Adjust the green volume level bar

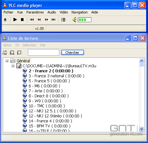[85, 20]
